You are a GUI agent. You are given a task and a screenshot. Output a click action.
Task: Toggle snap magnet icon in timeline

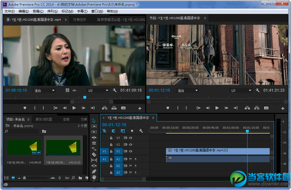tap(113, 131)
